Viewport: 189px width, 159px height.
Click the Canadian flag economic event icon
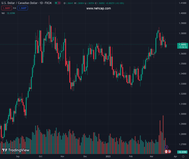tap(166, 152)
